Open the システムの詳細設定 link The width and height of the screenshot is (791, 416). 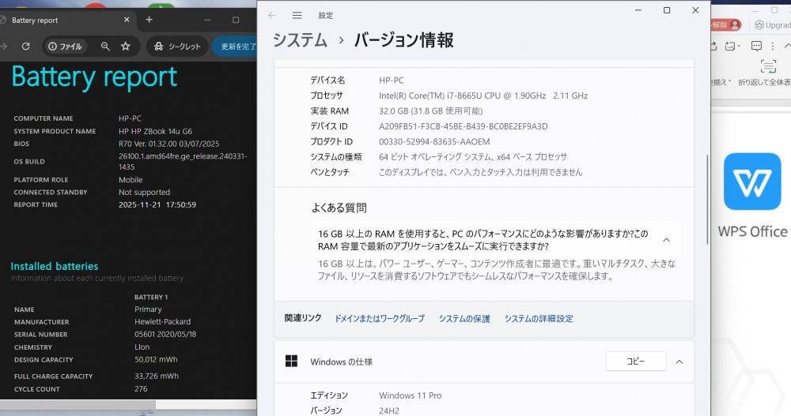coord(539,318)
